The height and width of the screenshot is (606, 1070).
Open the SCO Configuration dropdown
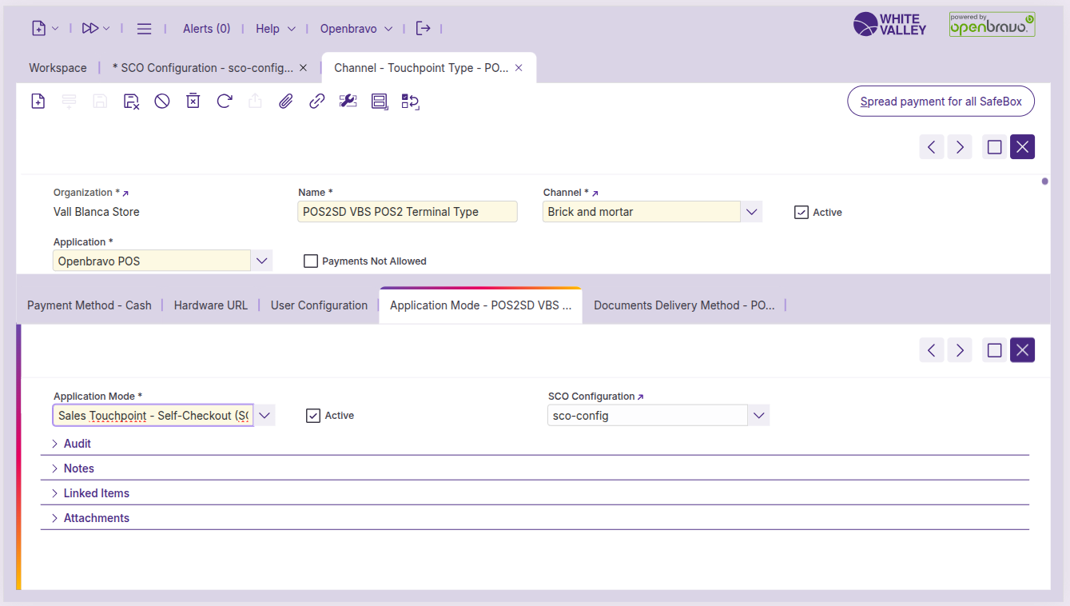coord(758,416)
